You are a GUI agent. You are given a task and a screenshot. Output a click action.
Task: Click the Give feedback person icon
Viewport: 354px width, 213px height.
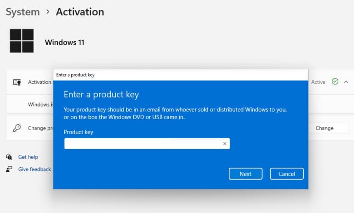click(9, 169)
